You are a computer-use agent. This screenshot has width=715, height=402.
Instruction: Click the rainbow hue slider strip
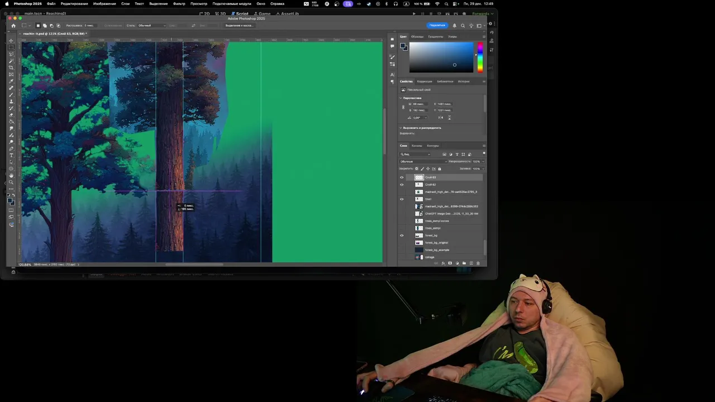click(480, 58)
